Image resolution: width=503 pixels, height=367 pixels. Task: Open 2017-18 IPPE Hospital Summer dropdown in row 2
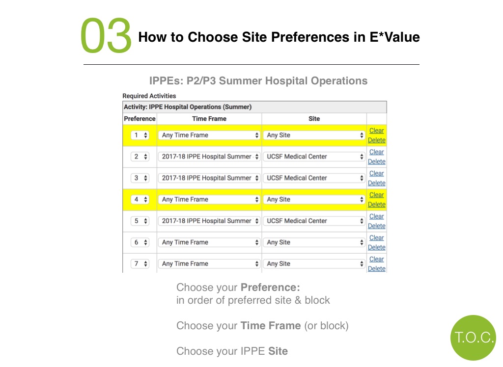point(209,157)
